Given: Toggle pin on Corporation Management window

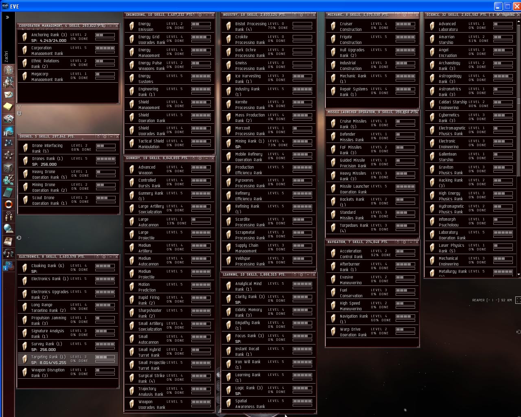Looking at the screenshot, I should tap(105, 26).
